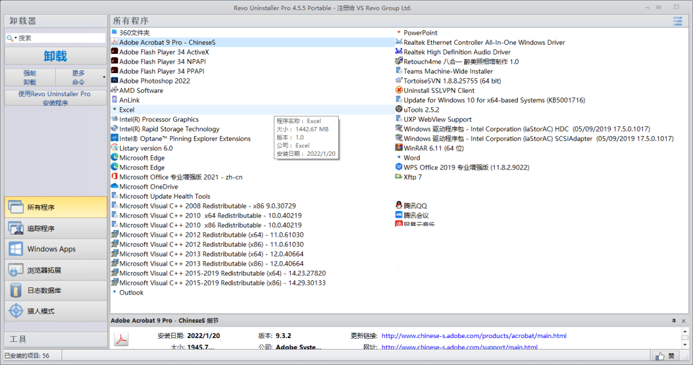Pin the details panel with pushpin icon

pos(674,321)
